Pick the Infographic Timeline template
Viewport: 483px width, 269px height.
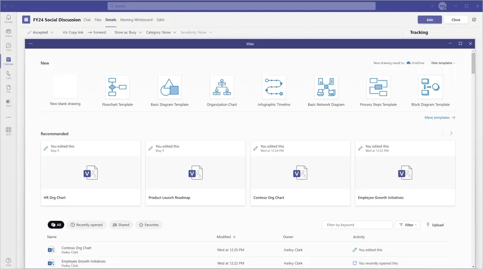point(274,87)
